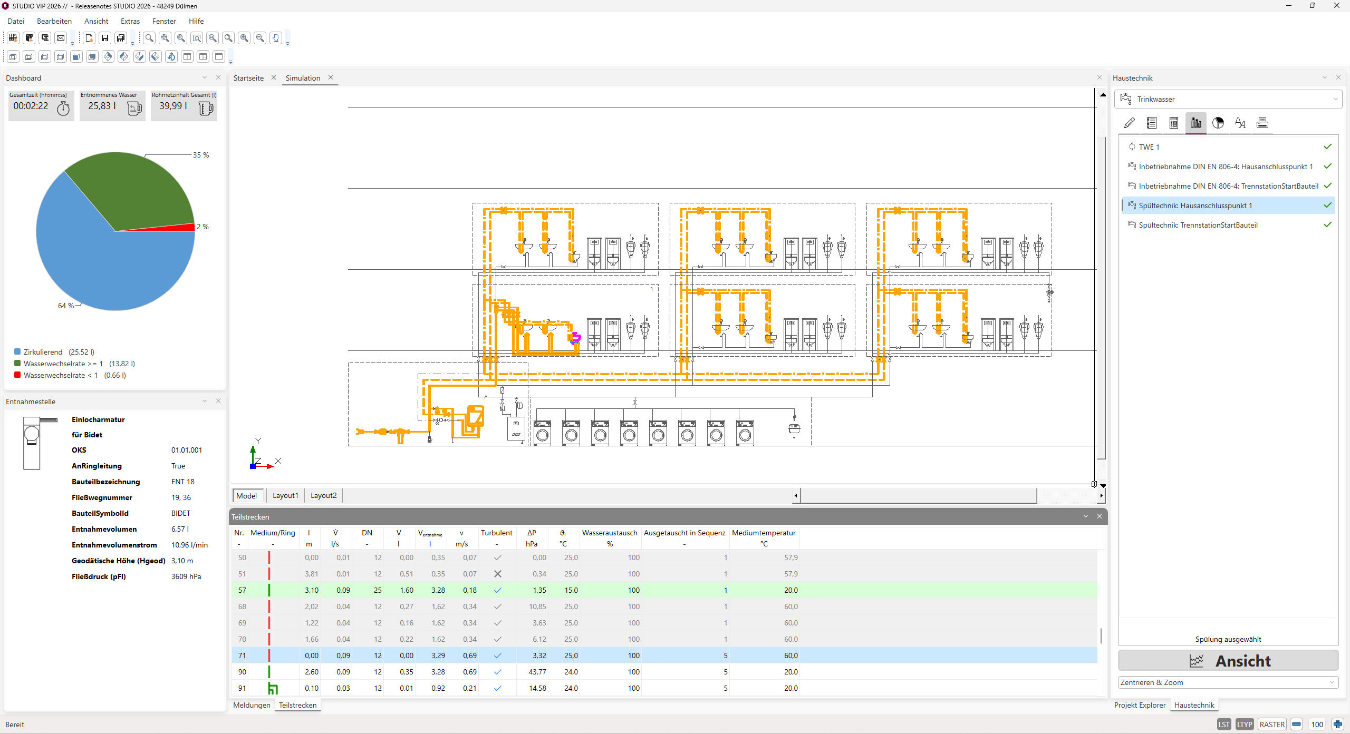Toggle LTYP in the status bar
The image size is (1350, 734).
click(x=1245, y=724)
